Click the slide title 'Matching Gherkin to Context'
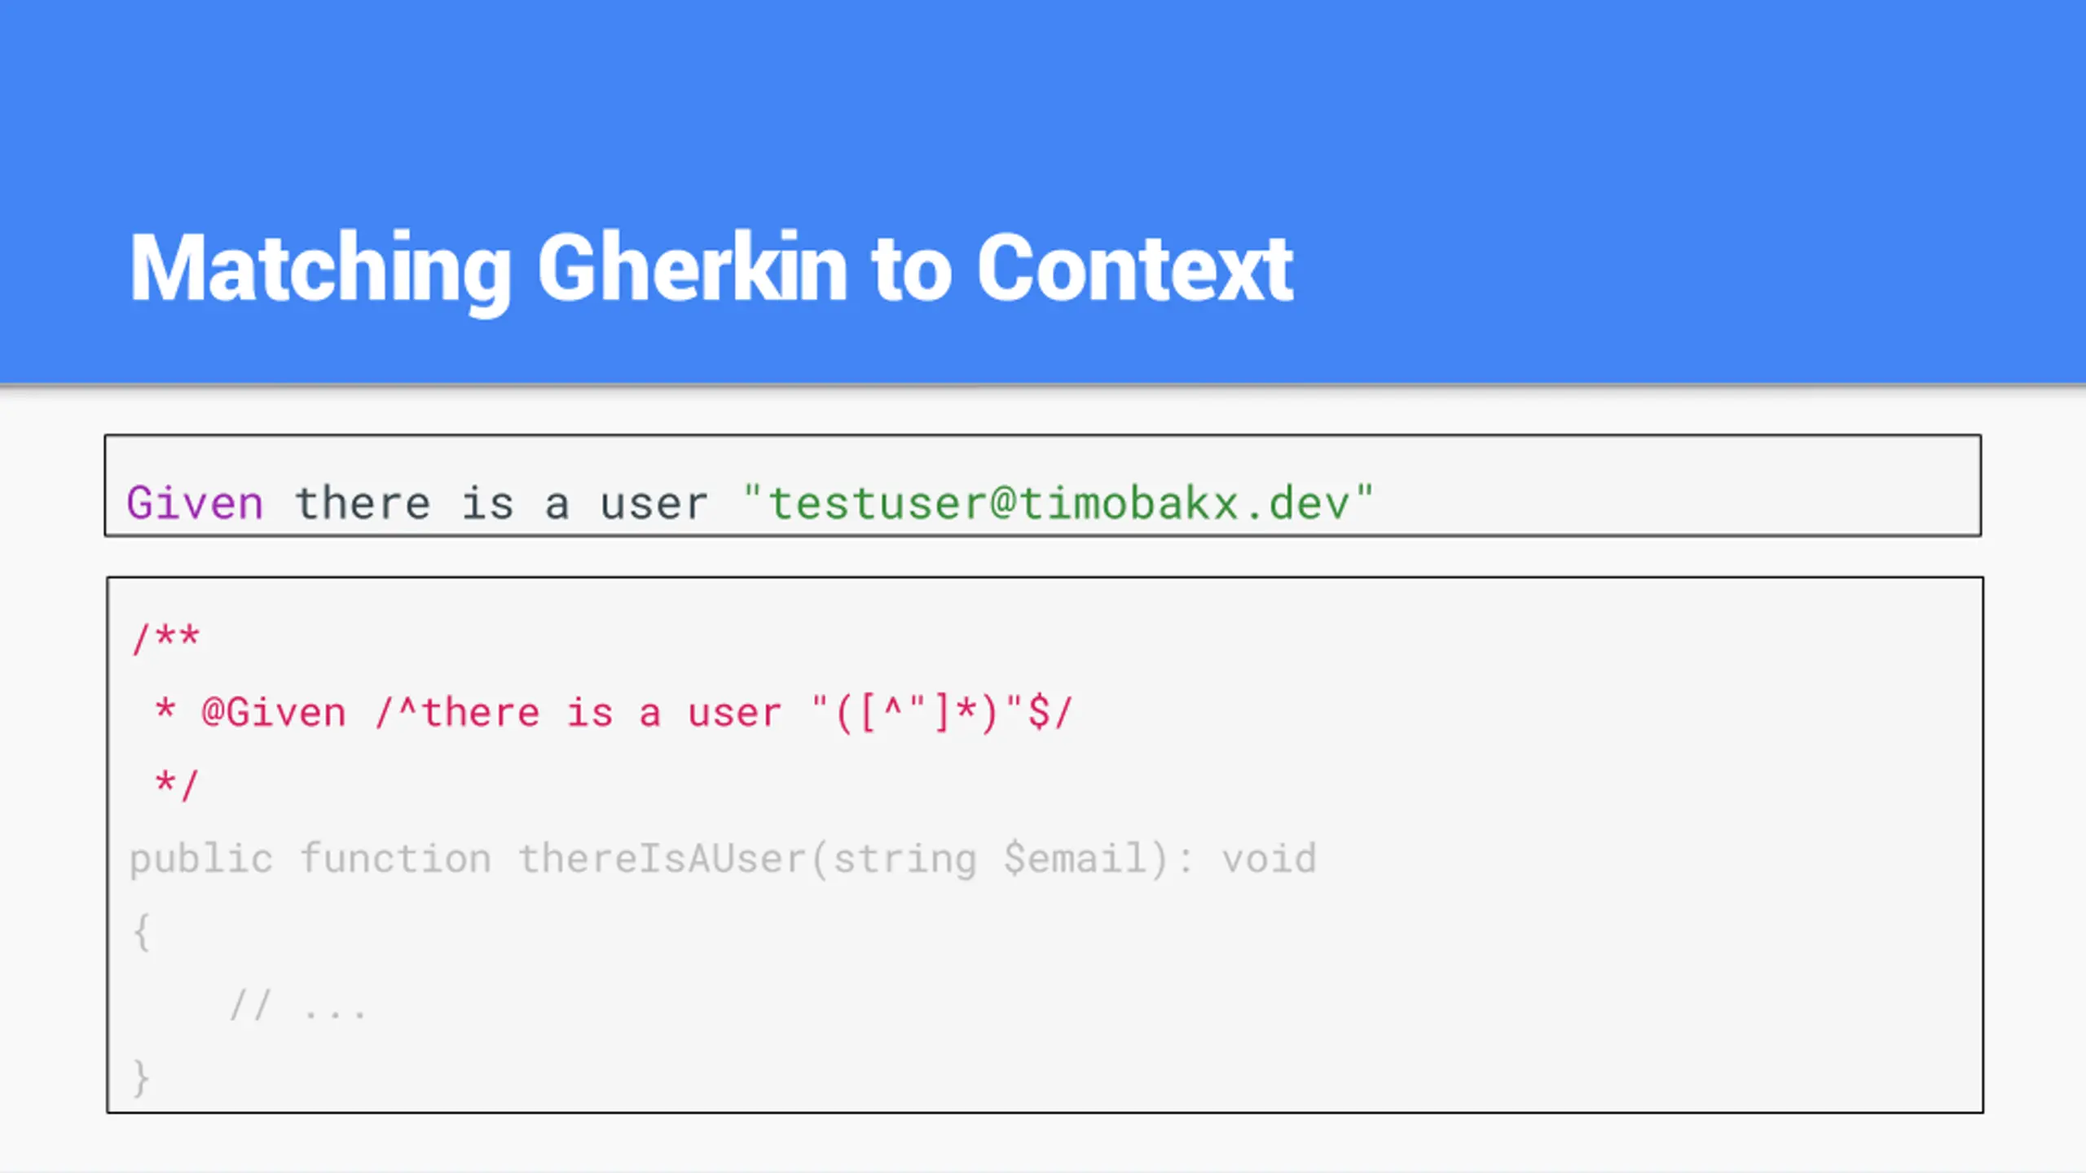 coord(711,269)
